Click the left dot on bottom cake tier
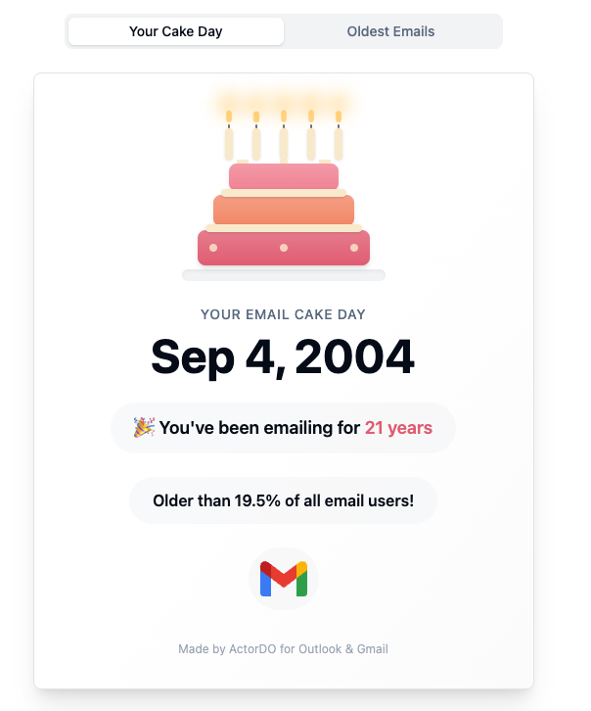 [213, 248]
